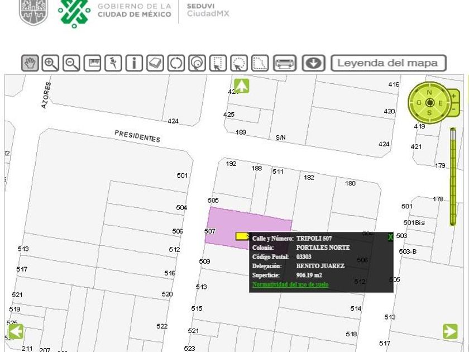This screenshot has width=469, height=352.
Task: Choose the rectangle selection tool
Action: [x=218, y=63]
